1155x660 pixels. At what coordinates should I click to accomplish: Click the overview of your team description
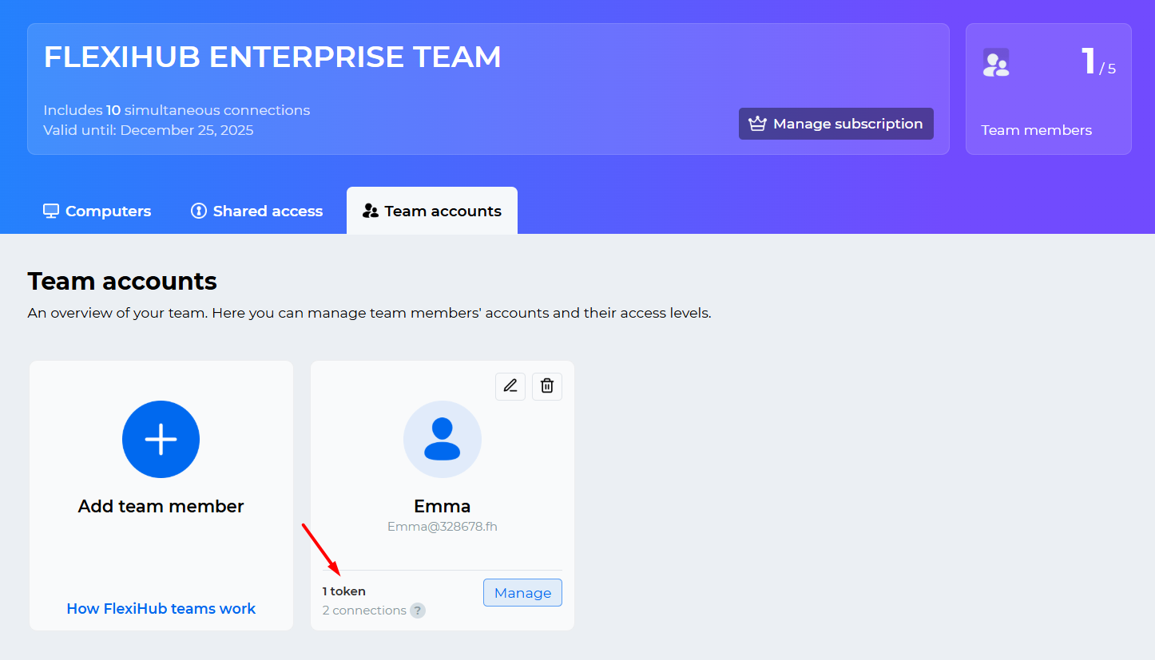click(369, 313)
